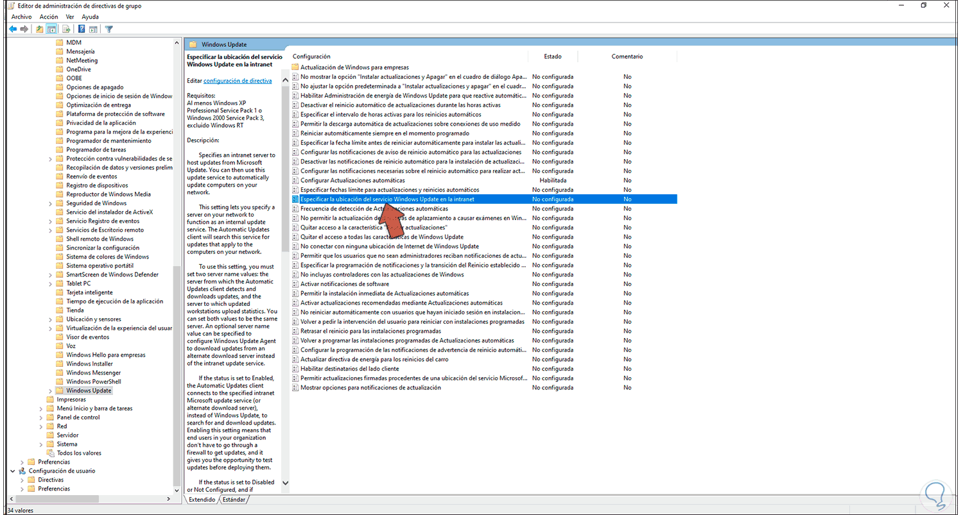963x515 pixels.
Task: Expand the Windows Update tree node
Action: click(x=51, y=391)
